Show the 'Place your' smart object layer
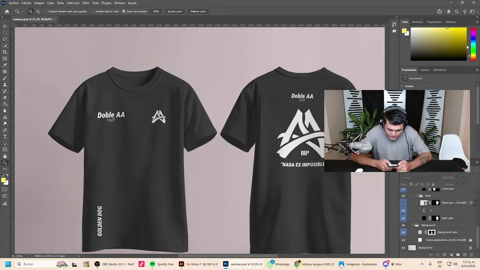The height and width of the screenshot is (270, 480). click(x=403, y=203)
